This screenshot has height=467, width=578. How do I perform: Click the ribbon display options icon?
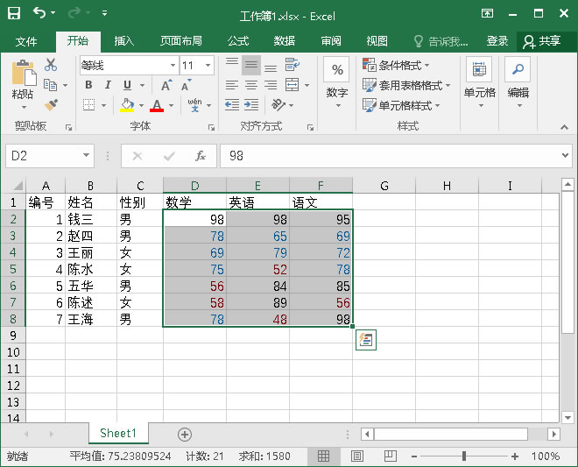click(x=487, y=14)
